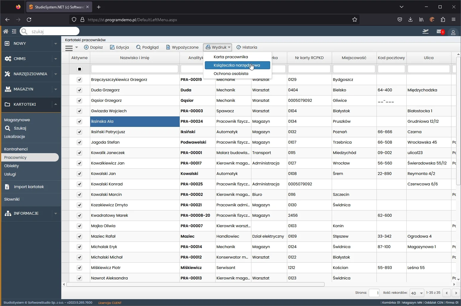This screenshot has width=461, height=306.
Task: Click the Import kartotek icon
Action: click(7, 187)
